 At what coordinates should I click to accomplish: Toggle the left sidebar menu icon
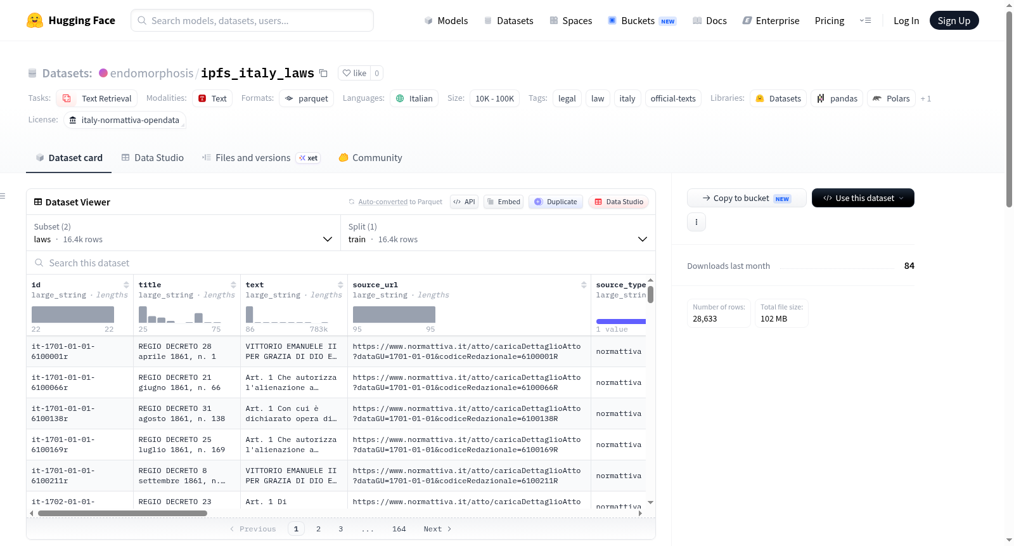3,196
